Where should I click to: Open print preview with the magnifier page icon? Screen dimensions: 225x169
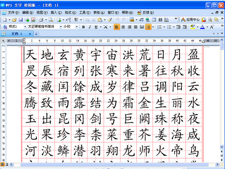(x=51, y=20)
